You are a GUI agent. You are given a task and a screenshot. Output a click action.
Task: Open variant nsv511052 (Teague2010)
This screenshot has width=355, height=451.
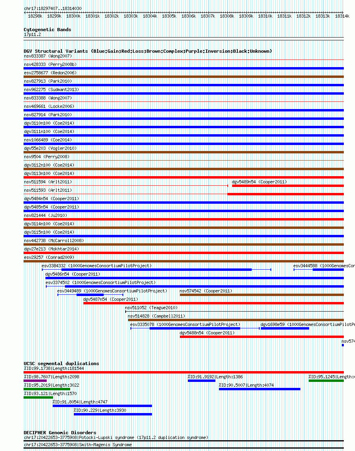click(151, 308)
